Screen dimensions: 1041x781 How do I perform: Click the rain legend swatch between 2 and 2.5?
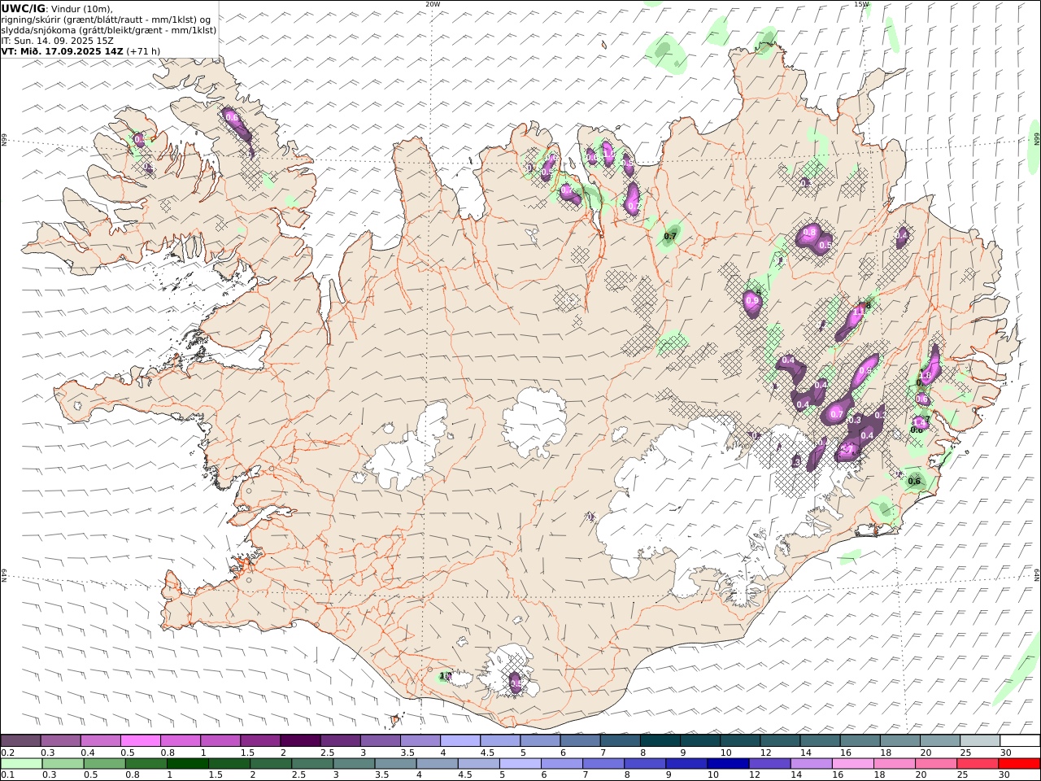pos(271,763)
